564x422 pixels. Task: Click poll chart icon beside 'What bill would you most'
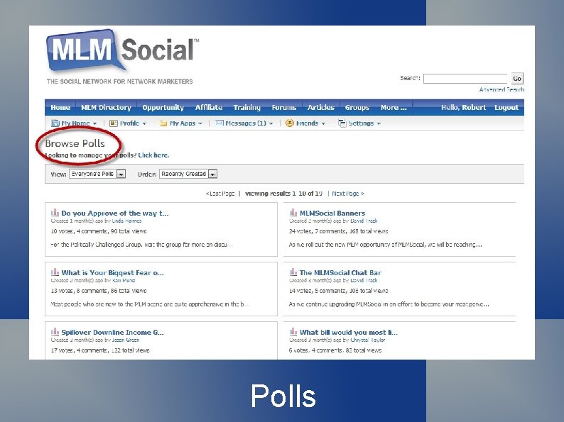[293, 331]
